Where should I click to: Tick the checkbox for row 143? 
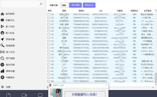point(48,78)
